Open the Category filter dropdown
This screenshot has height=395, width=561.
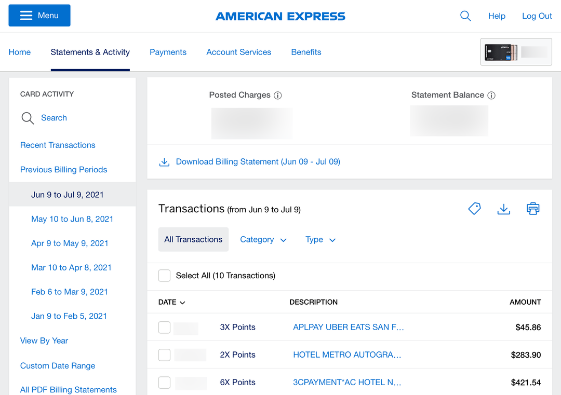(x=263, y=239)
